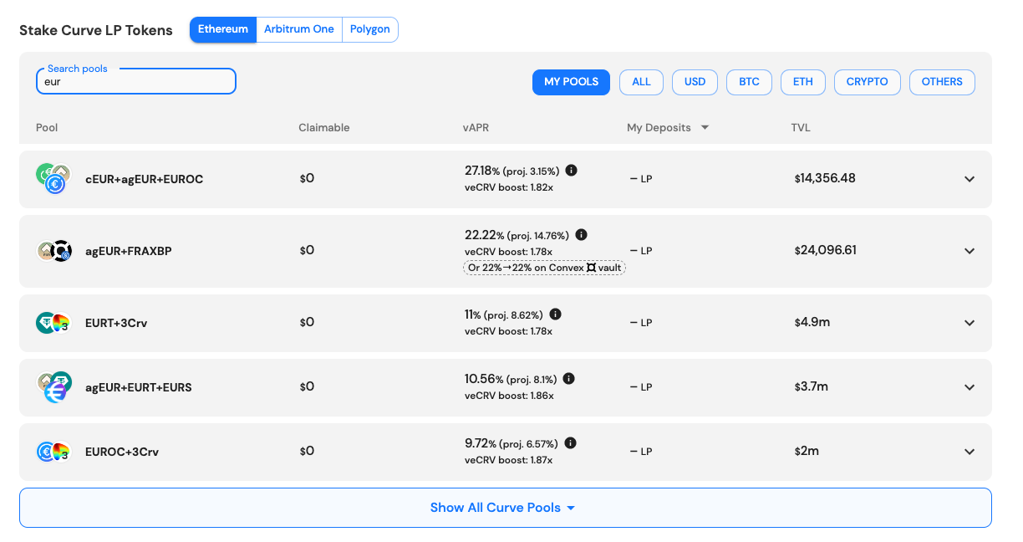Image resolution: width=1023 pixels, height=542 pixels.
Task: Open info icon for 9.72% vAPR
Action: pyautogui.click(x=572, y=443)
